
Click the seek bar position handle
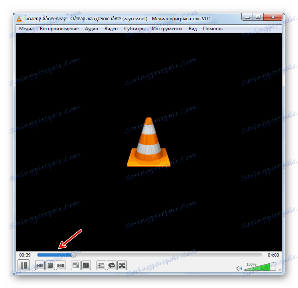coord(73,255)
